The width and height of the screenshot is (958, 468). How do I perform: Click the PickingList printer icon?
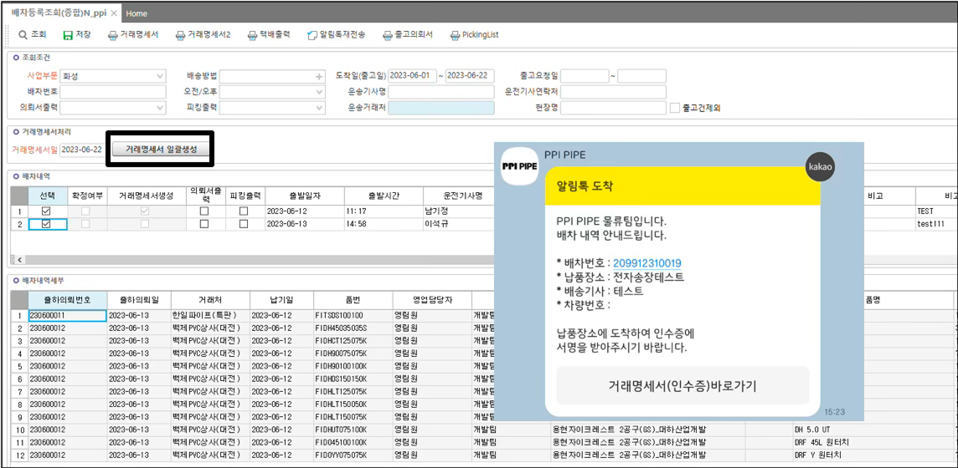[455, 35]
